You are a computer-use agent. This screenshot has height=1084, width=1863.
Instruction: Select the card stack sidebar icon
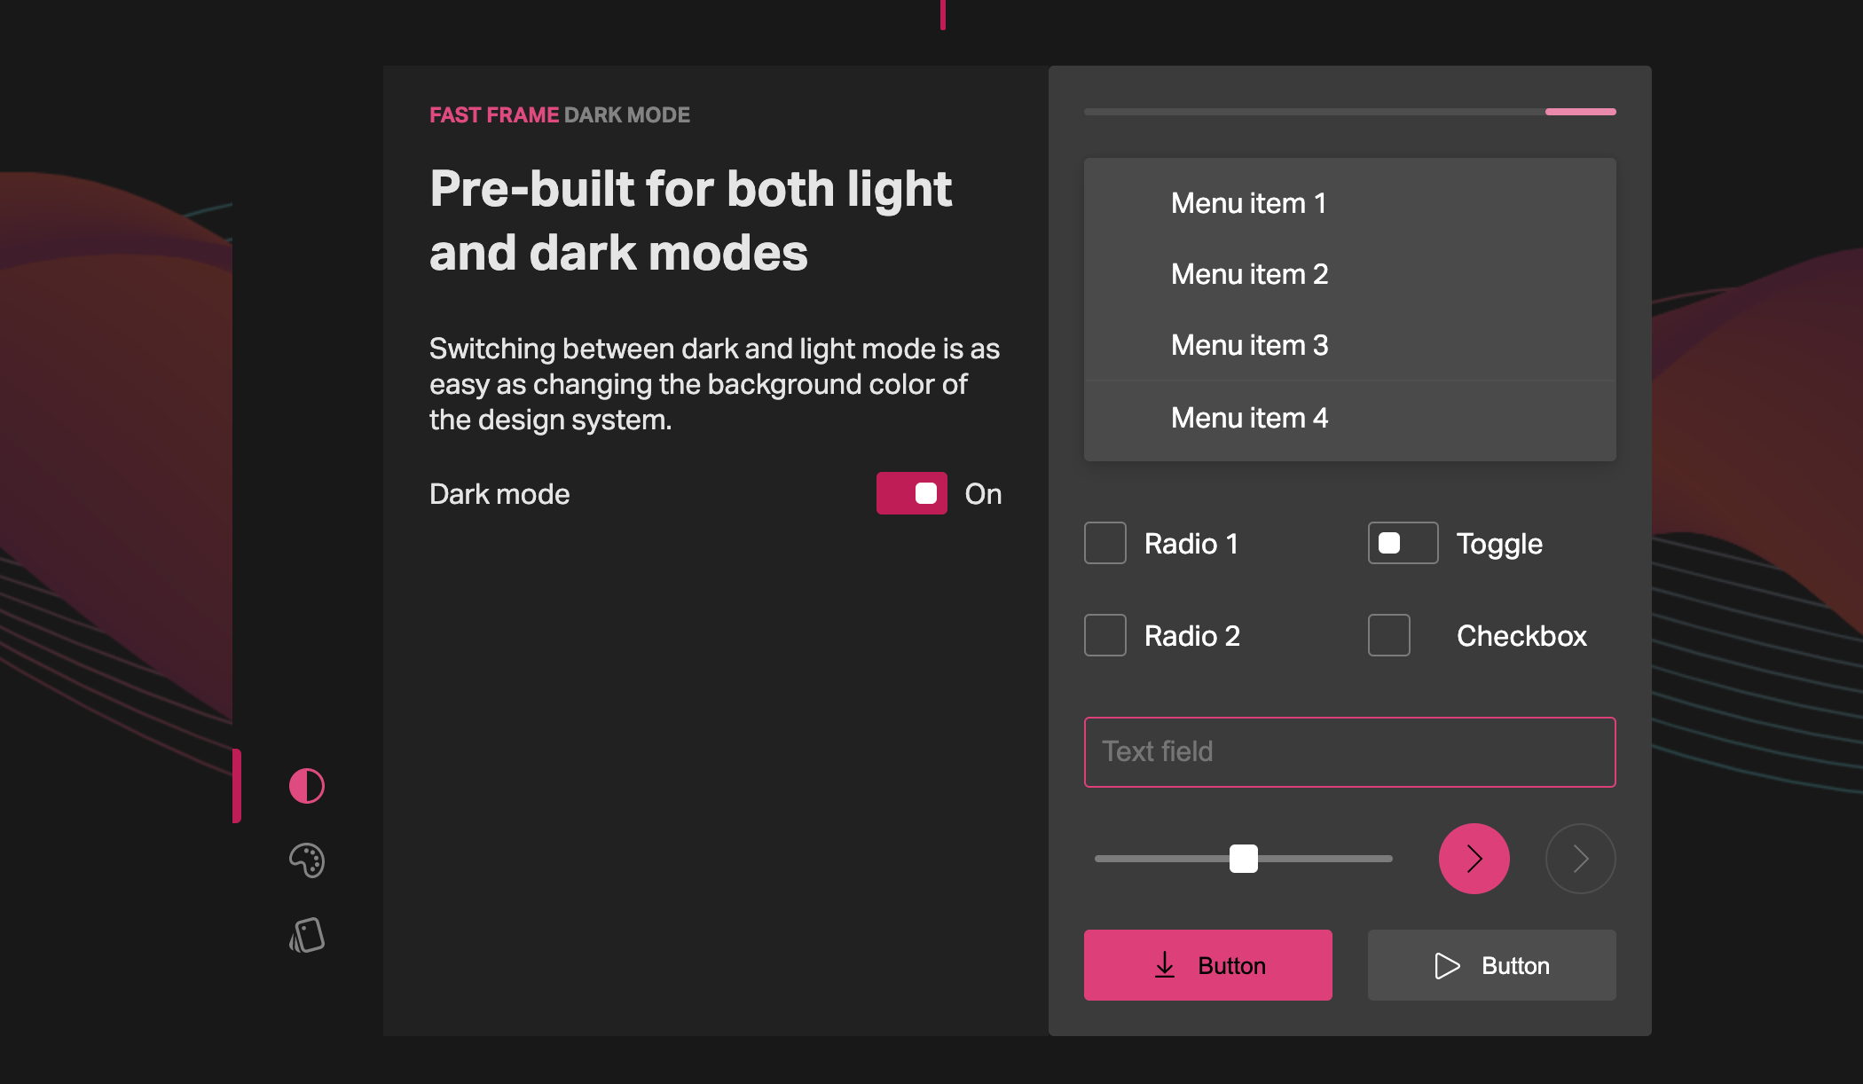[x=305, y=935]
